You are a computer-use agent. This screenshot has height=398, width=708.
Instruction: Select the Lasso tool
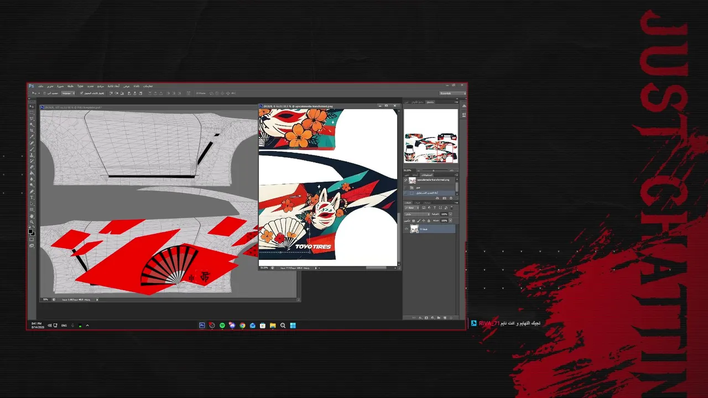click(32, 118)
